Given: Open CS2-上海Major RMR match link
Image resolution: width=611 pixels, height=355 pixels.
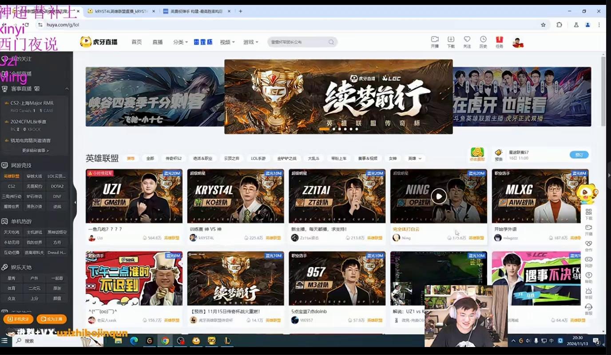Looking at the screenshot, I should click(32, 103).
